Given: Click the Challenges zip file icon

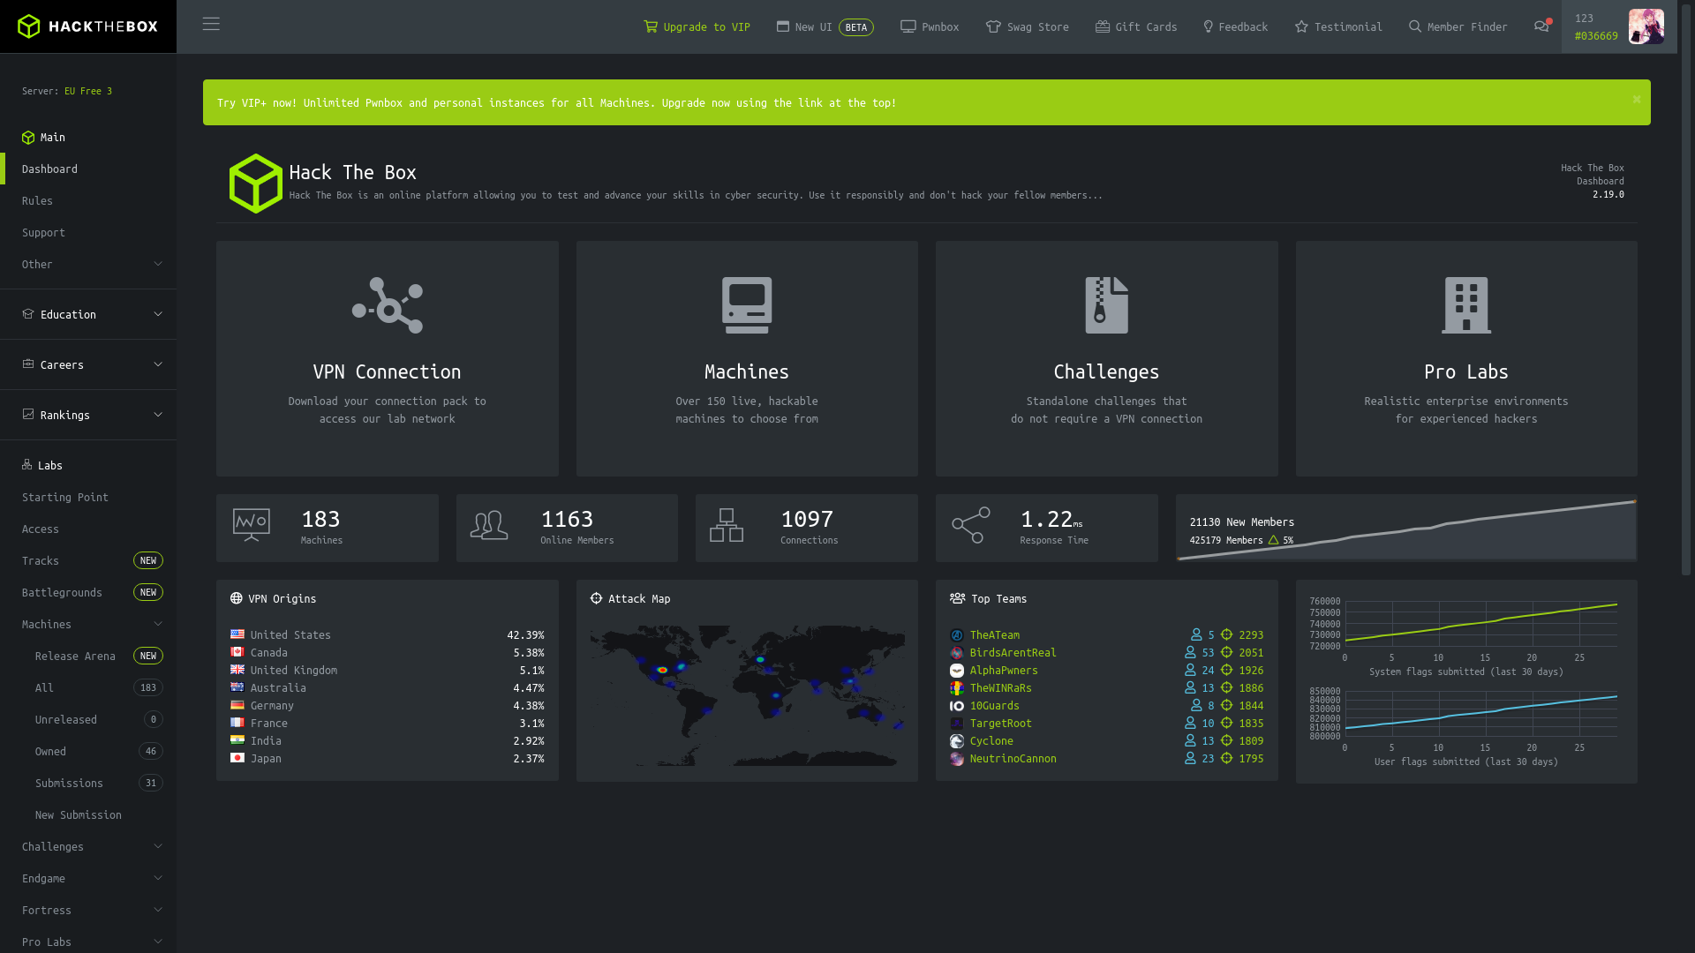Looking at the screenshot, I should [x=1106, y=305].
